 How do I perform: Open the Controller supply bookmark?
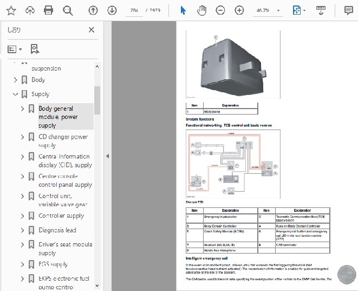point(61,216)
